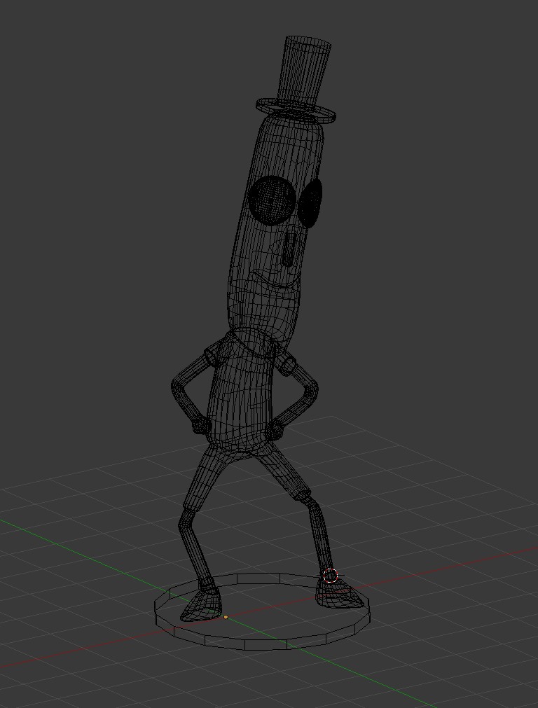Click the 3D cursor crosshair near the ankle
Viewport: 538px width, 708px height.
[x=331, y=576]
